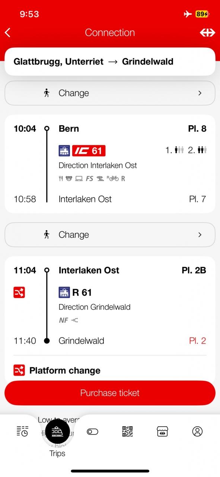Tap the SBB logo icon
Screen dimensions: 220x477
point(207,33)
